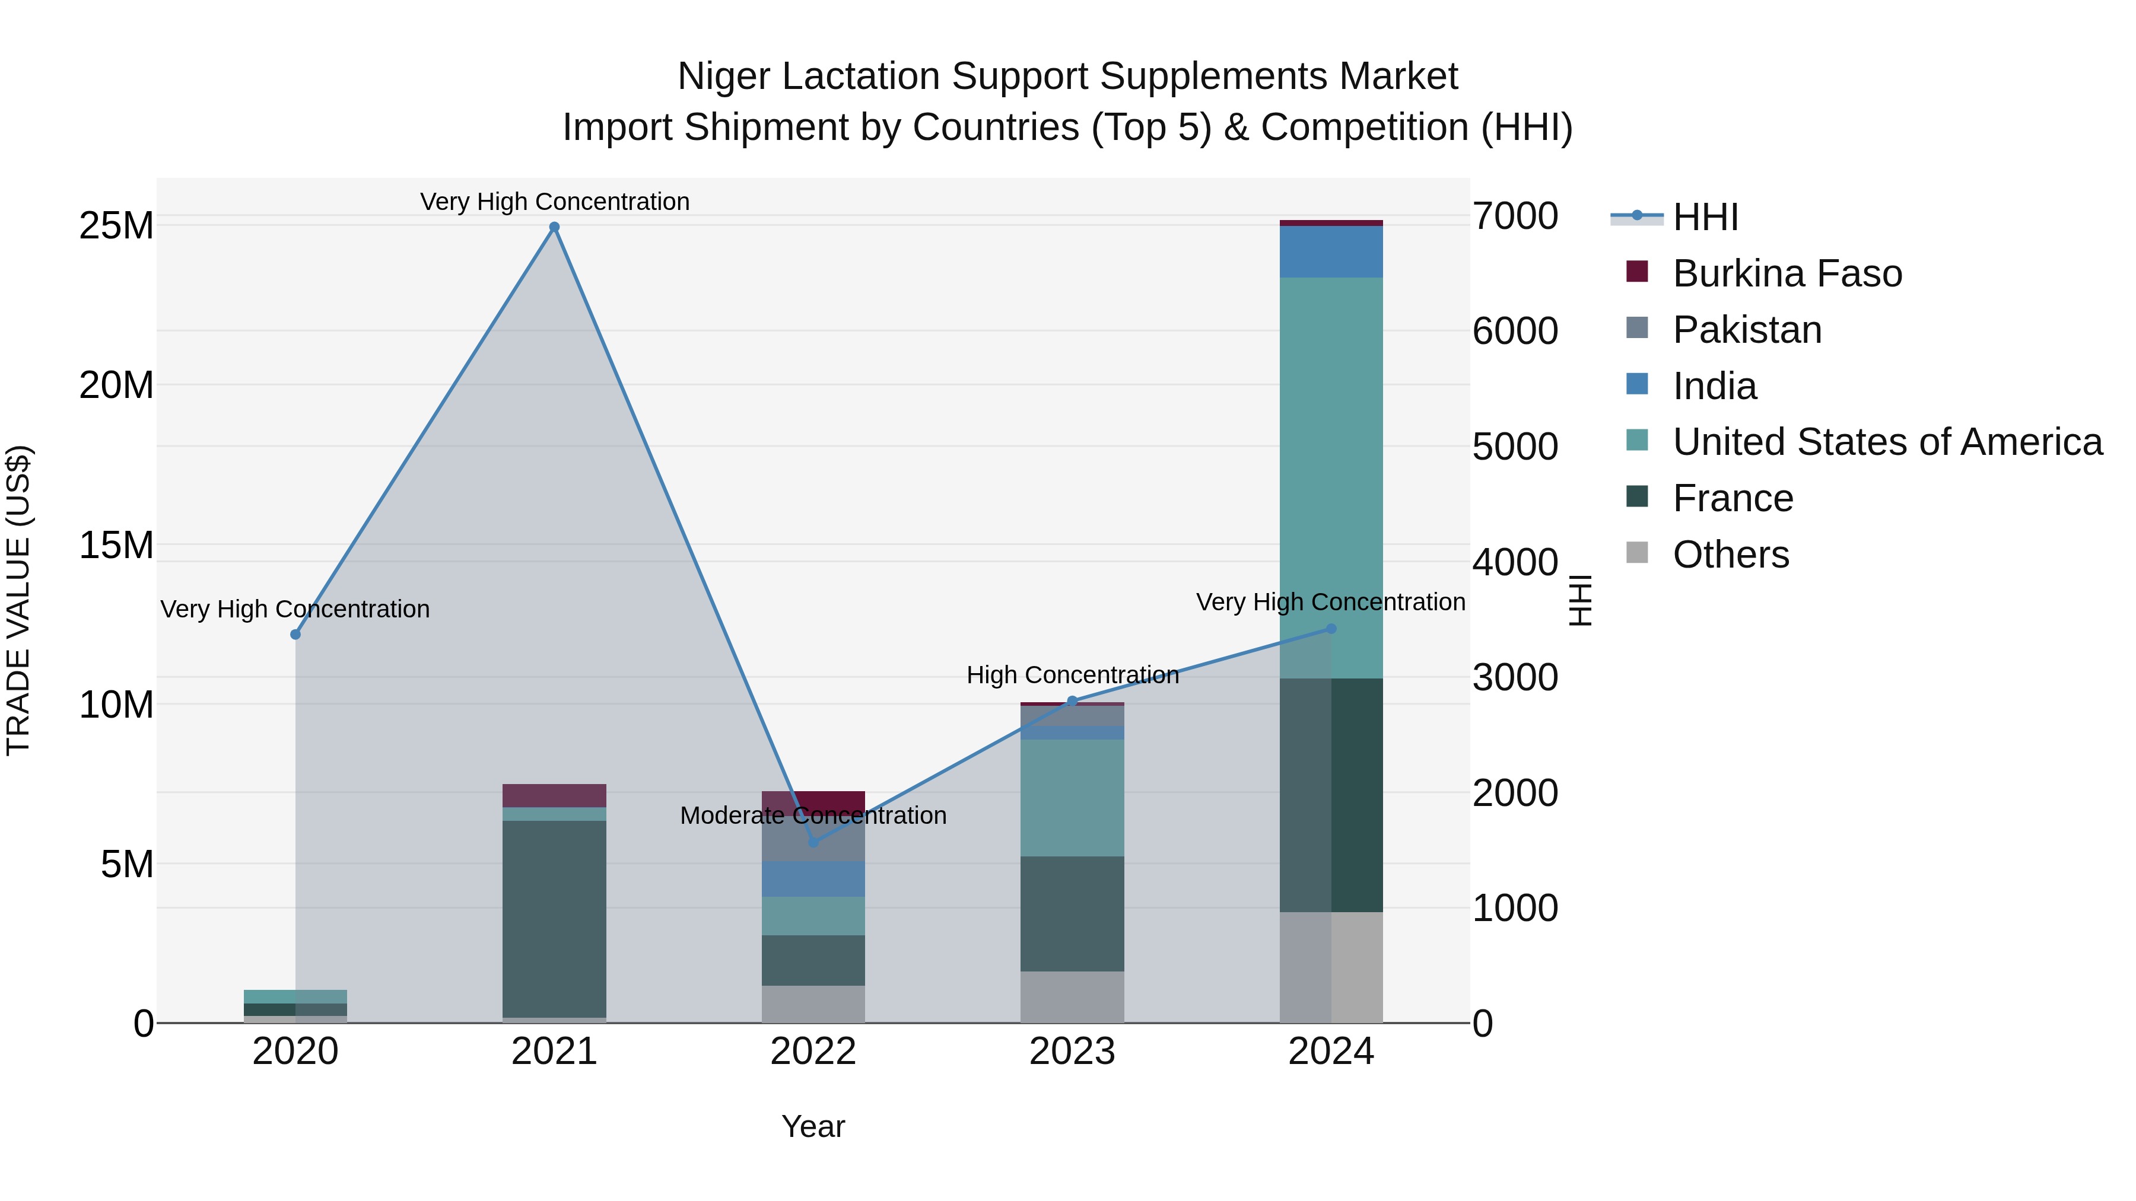Click 'Very High Concentration' label above 2021

click(555, 202)
